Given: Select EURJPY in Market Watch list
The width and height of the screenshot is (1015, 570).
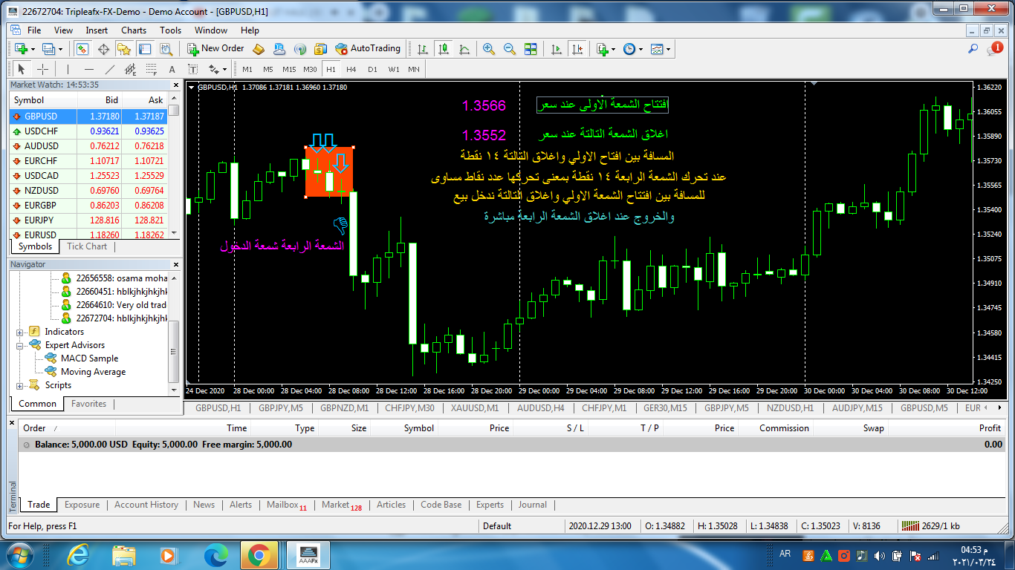Looking at the screenshot, I should [x=40, y=220].
